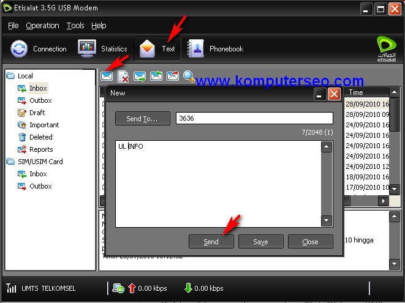Click the envelope icon with curved green arrow
This screenshot has height=303, width=405.
click(156, 76)
